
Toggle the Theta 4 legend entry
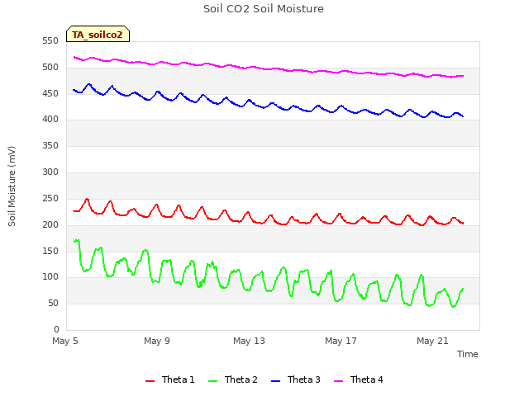pos(358,379)
